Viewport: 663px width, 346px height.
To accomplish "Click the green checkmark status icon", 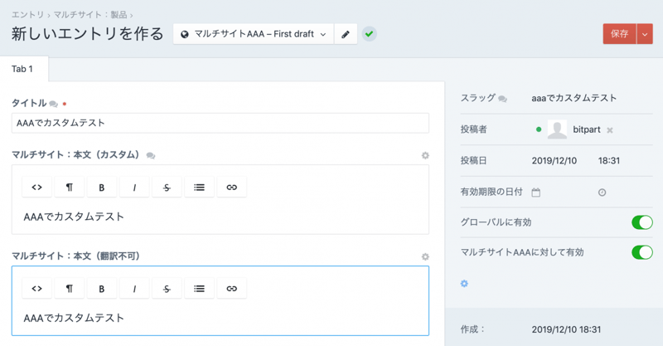I will [x=370, y=35].
